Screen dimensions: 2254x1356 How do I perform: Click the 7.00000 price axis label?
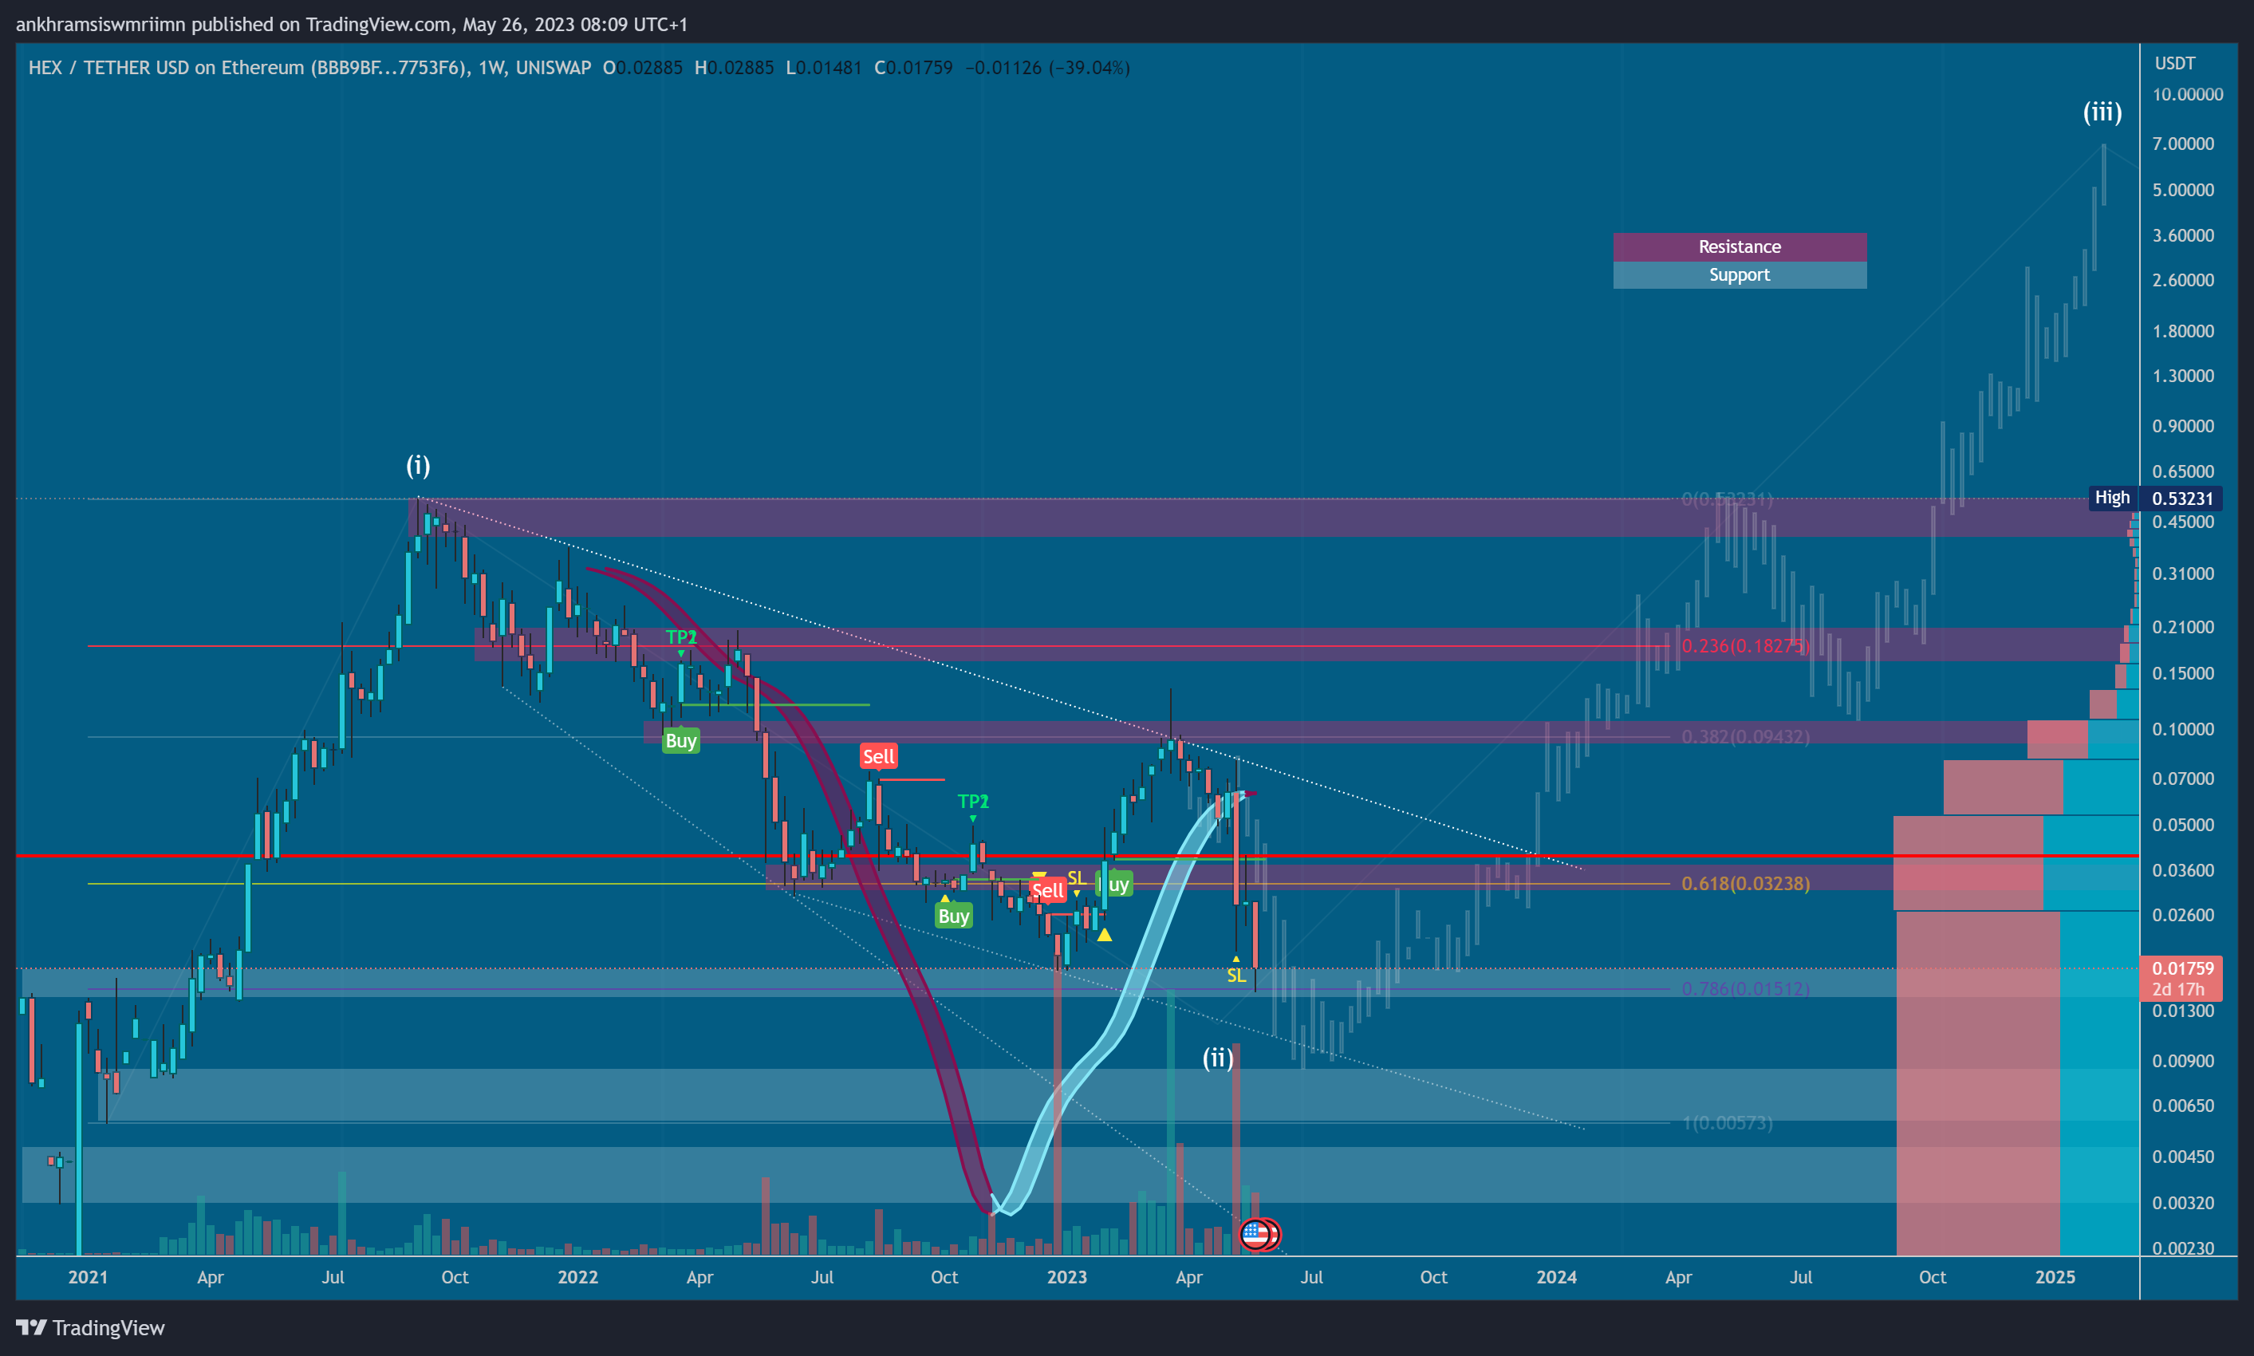[2183, 144]
